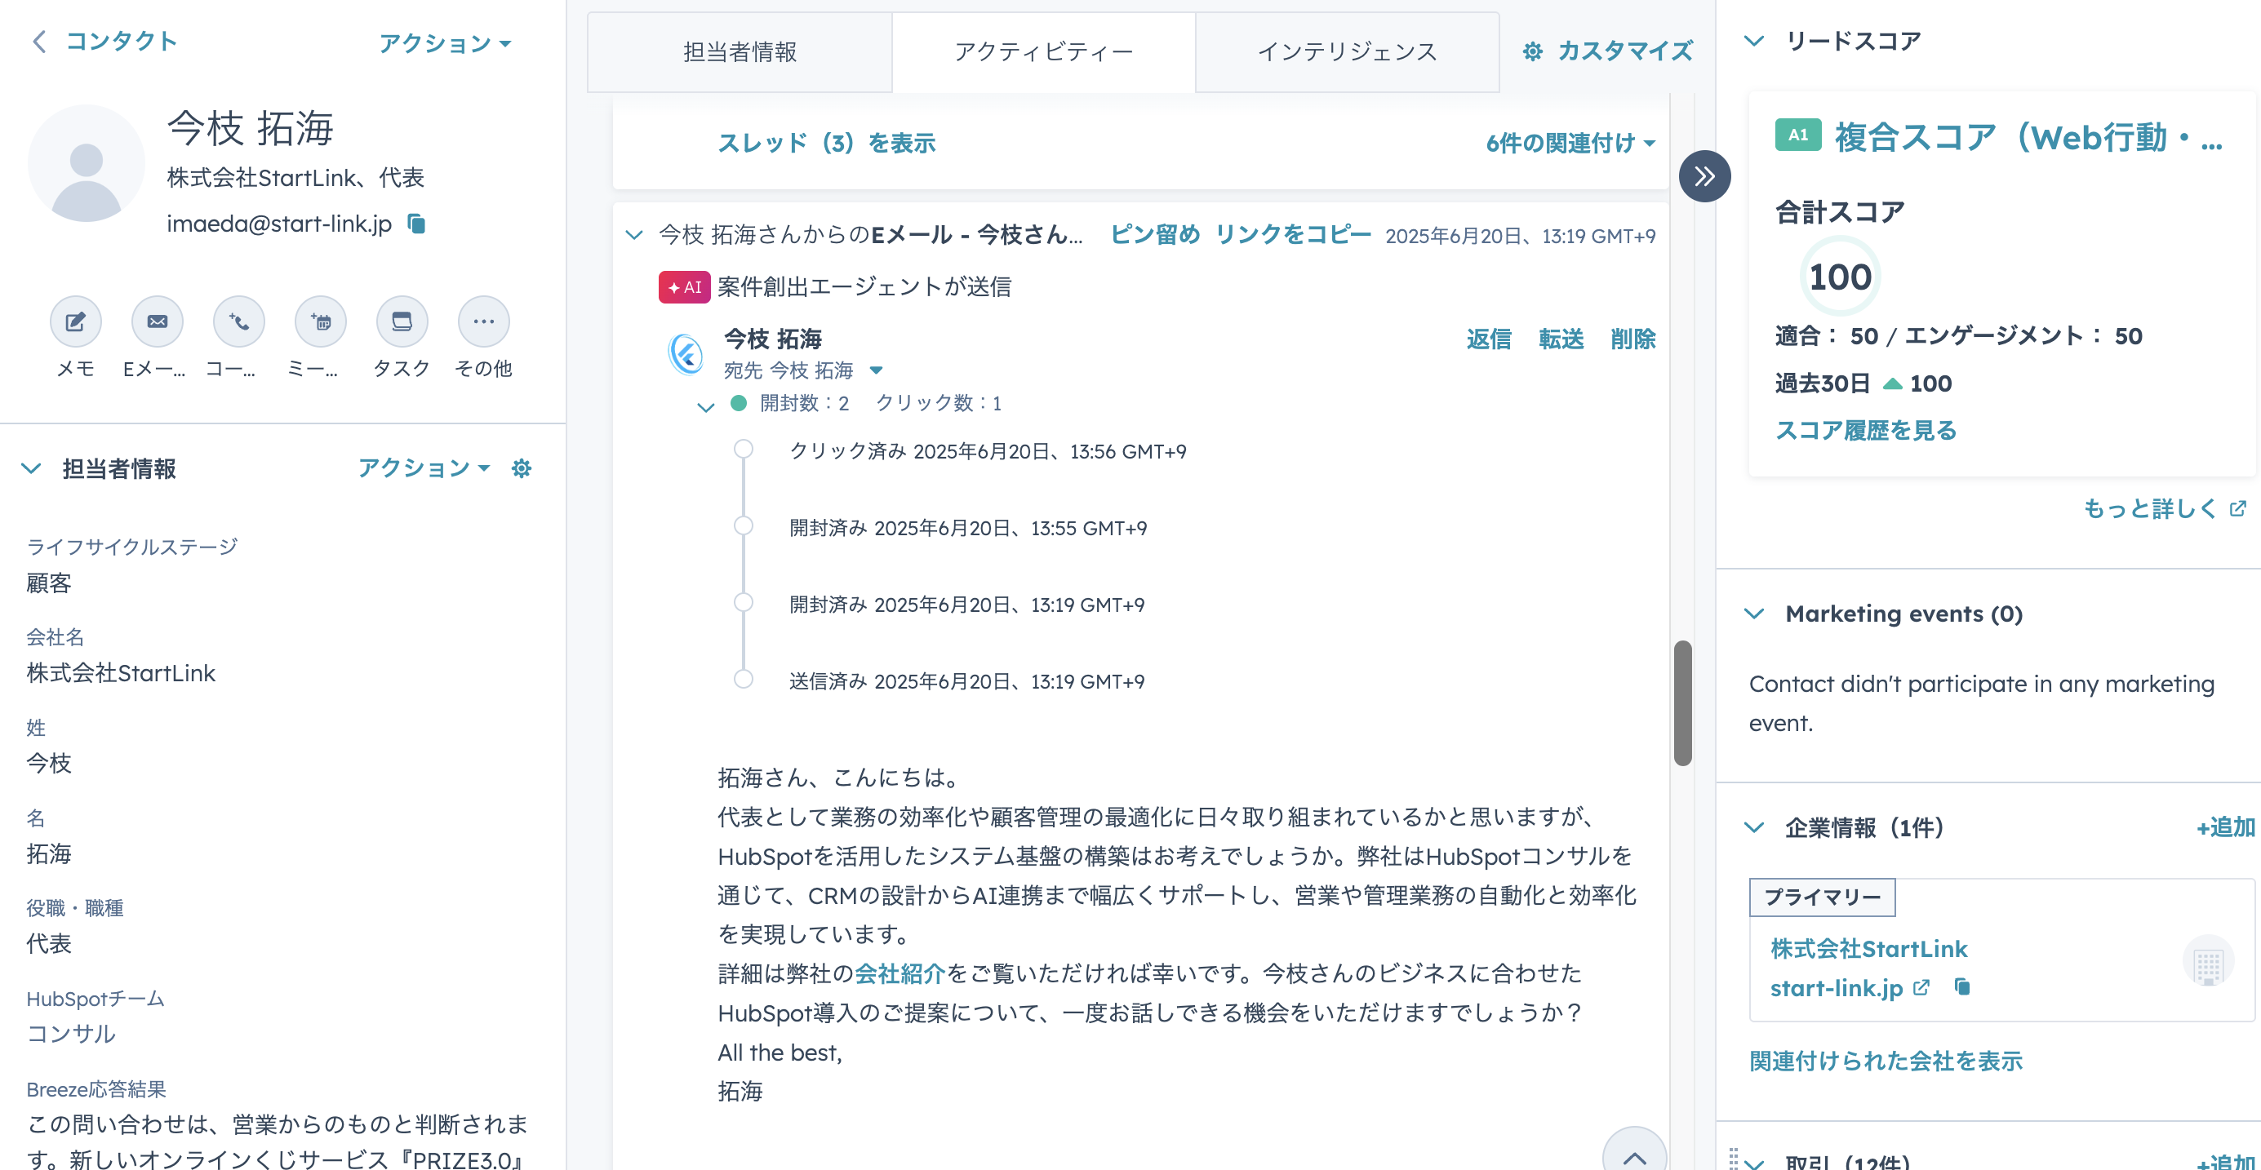This screenshot has height=1170, width=2261.
Task: Click the activity feed vertical scrollbar
Action: tap(1681, 702)
